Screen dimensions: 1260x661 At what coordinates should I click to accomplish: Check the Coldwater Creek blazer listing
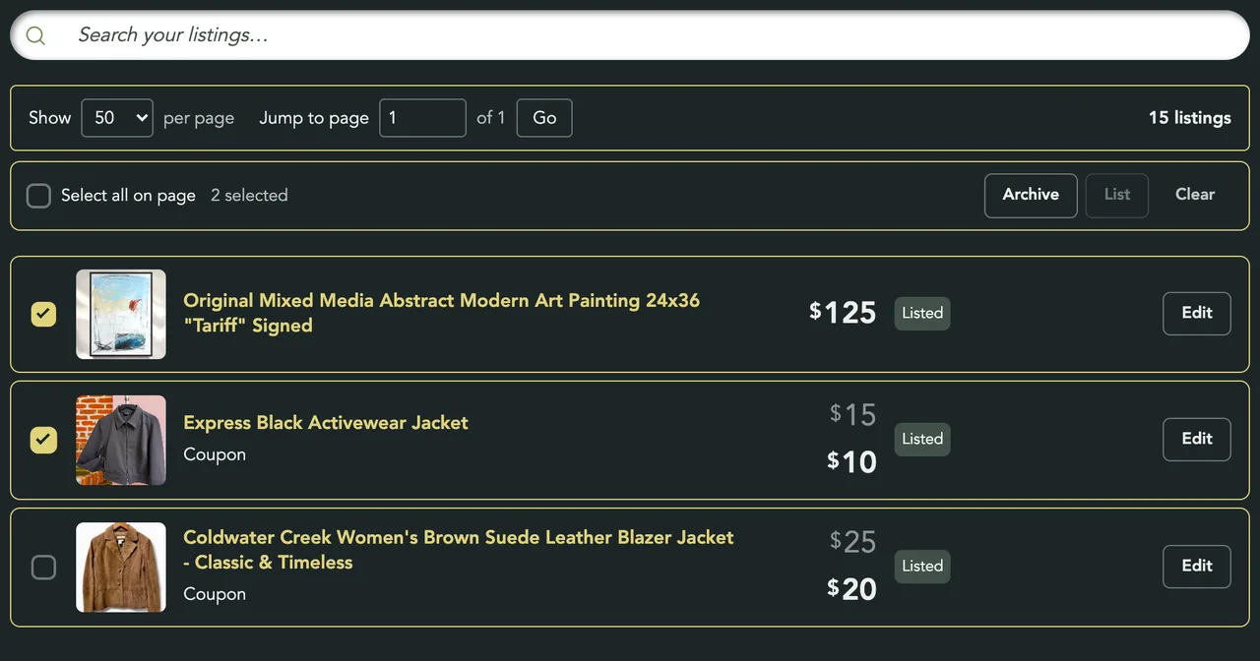[x=44, y=568]
